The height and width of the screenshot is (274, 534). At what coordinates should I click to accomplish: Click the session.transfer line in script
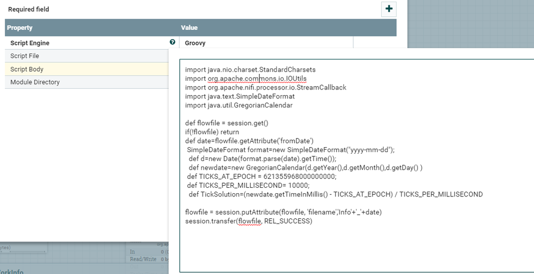[249, 221]
